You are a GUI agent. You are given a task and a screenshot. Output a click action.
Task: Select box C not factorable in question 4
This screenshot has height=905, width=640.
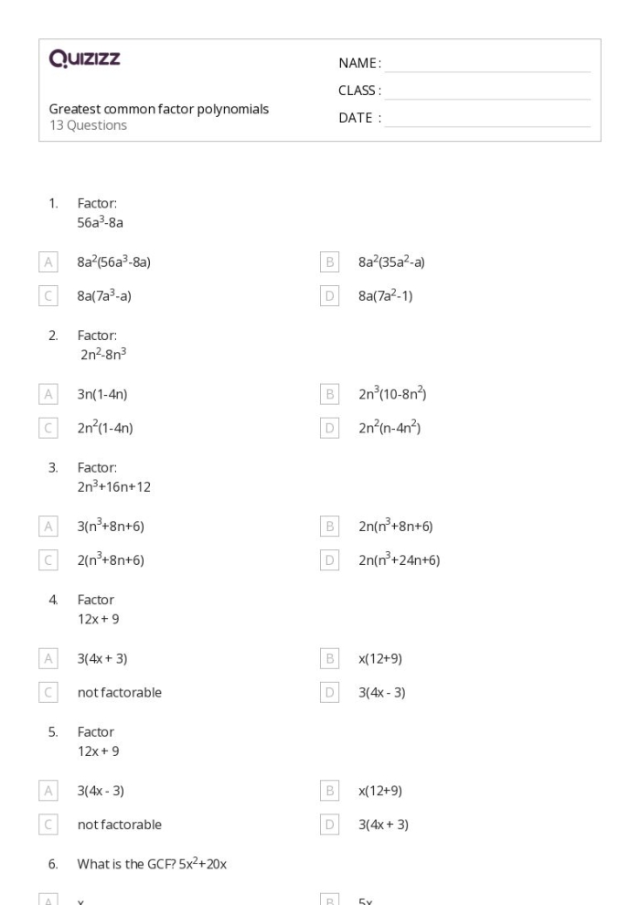48,693
